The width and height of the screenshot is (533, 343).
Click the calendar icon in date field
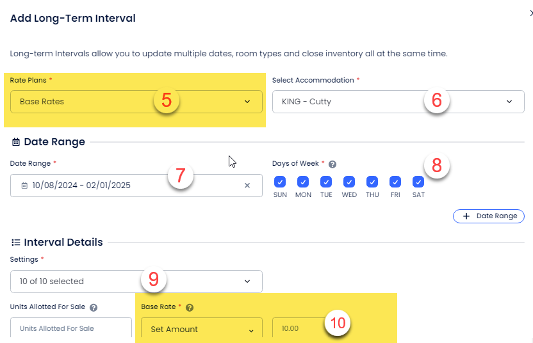point(24,186)
